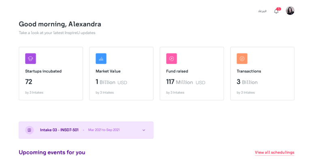Click the Good morning, Alexandra heading
The image size is (310, 162).
coord(60,24)
